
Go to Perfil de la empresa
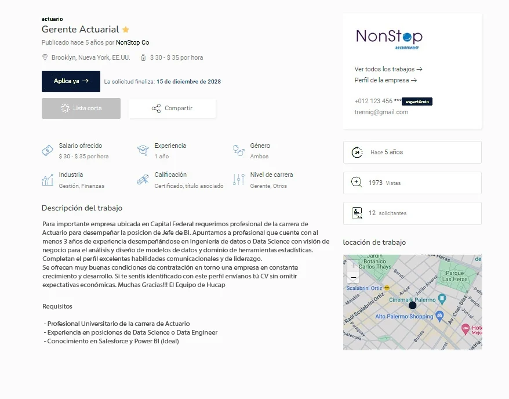pos(386,80)
